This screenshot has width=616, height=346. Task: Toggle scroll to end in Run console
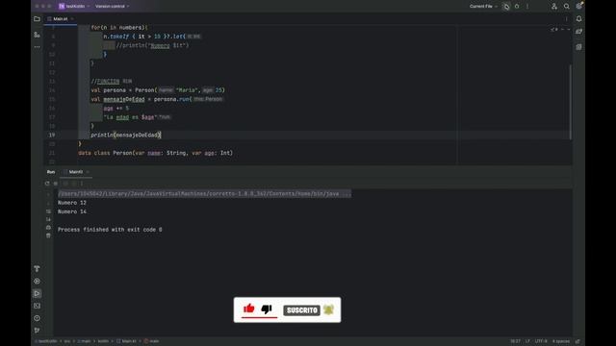point(48,219)
